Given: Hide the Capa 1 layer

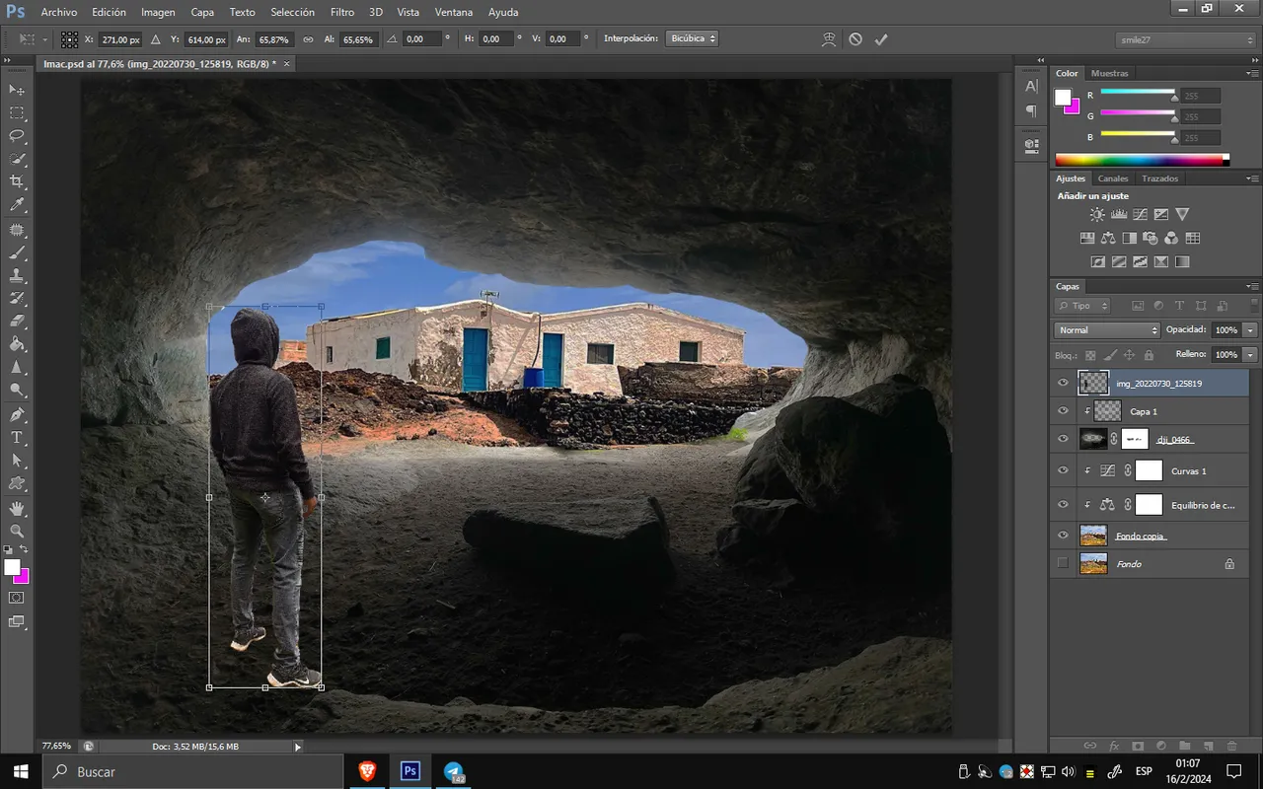Looking at the screenshot, I should [1063, 411].
